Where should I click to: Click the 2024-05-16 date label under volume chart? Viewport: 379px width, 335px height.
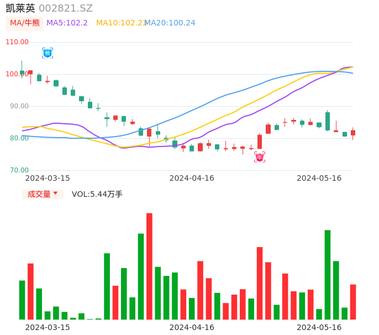319,327
